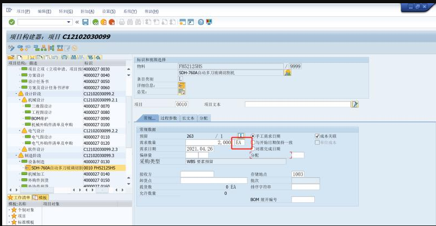Click the 模板 button
The image size is (436, 226).
point(40,197)
